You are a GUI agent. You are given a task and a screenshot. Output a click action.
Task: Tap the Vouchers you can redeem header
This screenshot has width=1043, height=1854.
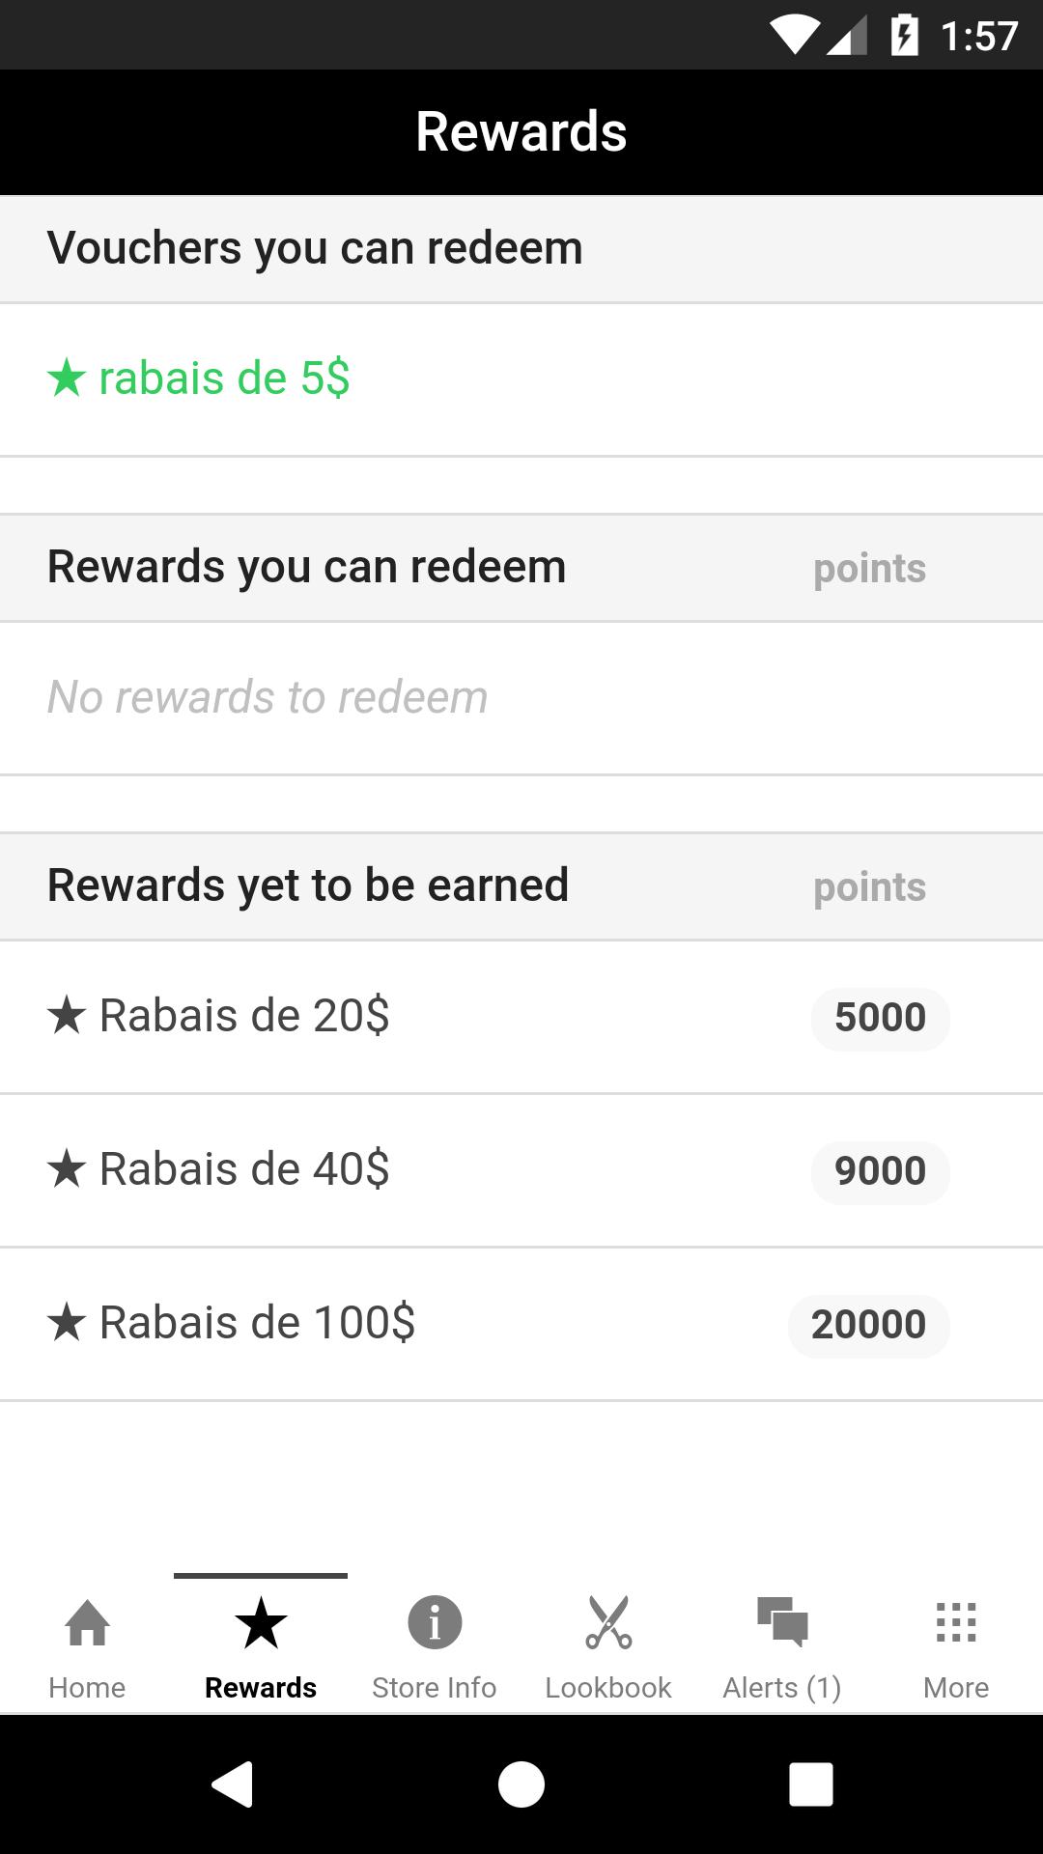click(315, 248)
